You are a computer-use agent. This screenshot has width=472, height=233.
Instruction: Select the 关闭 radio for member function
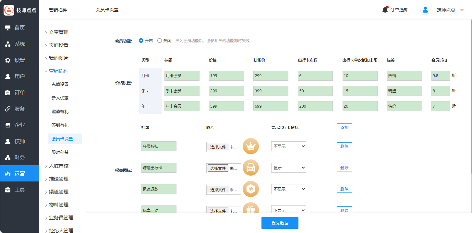[160, 41]
